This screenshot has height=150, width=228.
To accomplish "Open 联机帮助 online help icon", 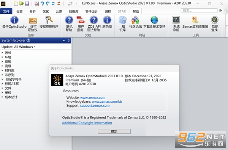I will click(69, 20).
